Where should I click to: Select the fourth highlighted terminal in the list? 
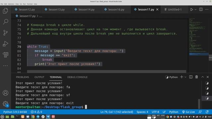[x=207, y=98]
